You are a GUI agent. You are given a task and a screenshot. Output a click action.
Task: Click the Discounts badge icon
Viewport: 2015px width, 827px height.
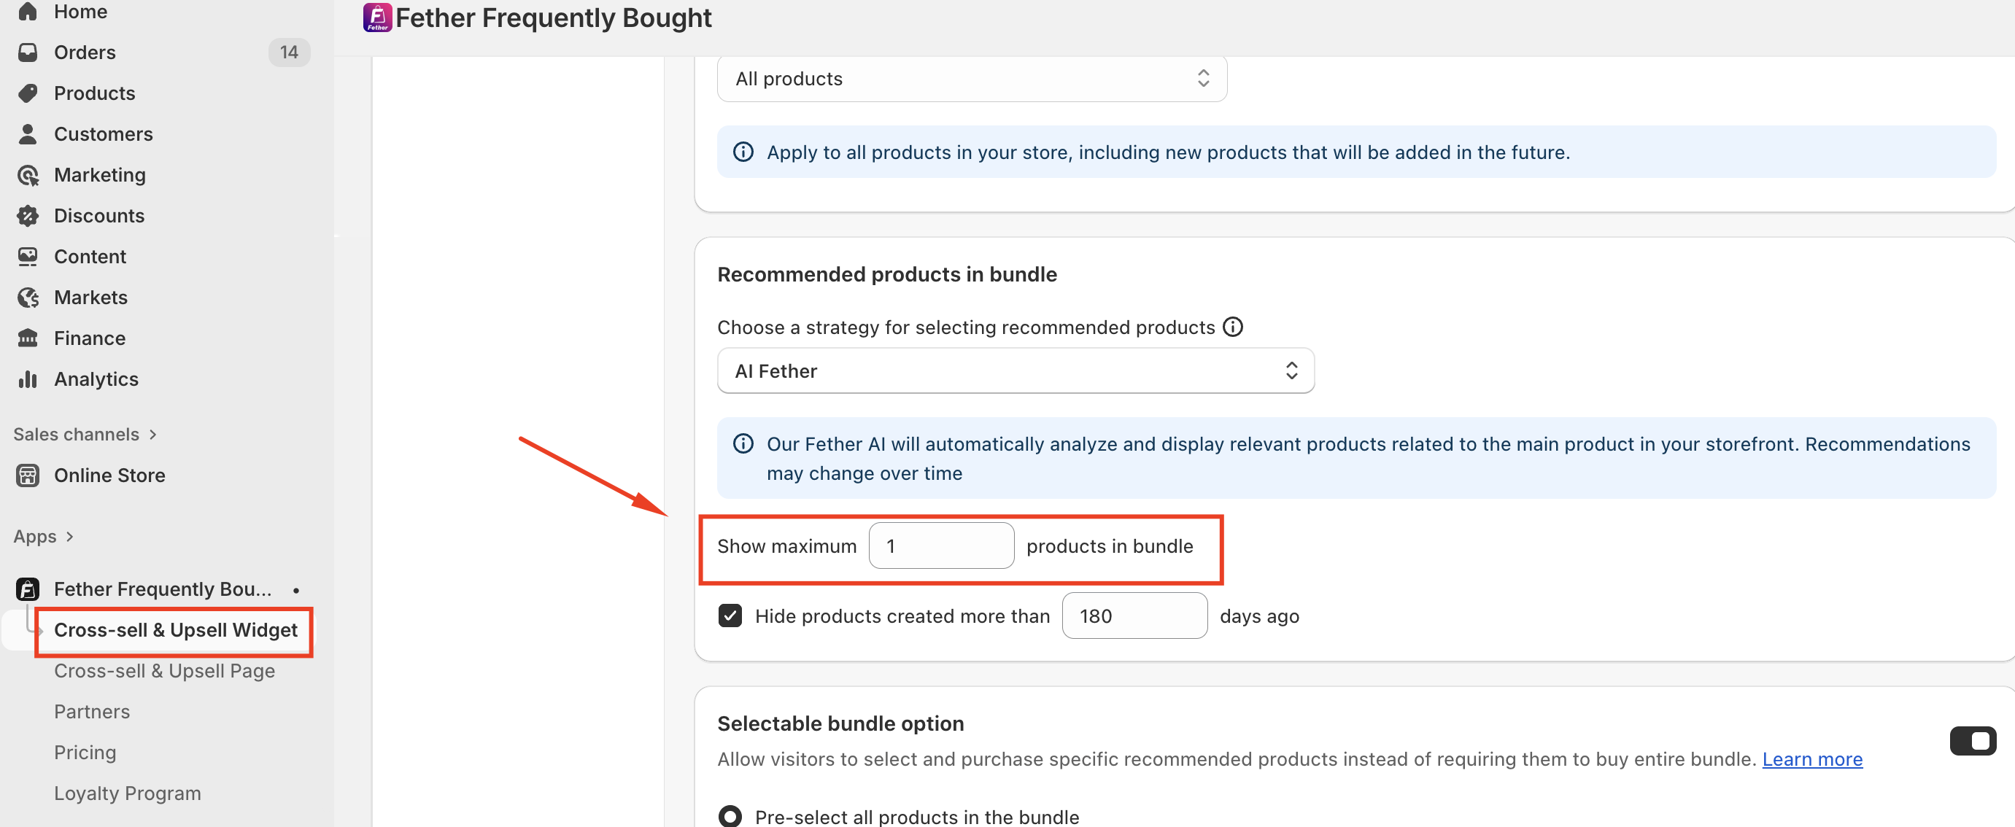coord(28,216)
